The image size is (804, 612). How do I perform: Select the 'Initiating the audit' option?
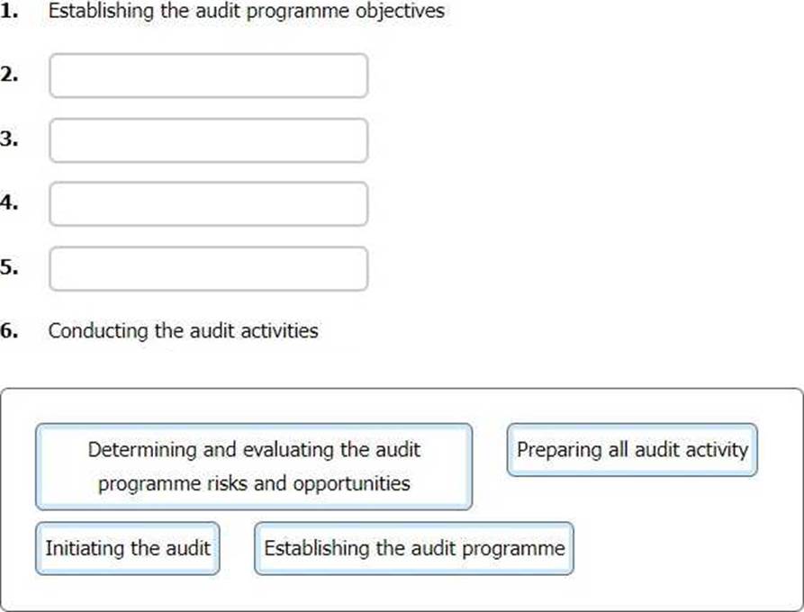[128, 548]
